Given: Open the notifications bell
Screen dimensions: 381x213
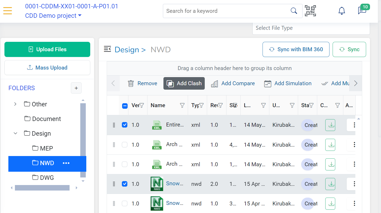Looking at the screenshot, I should pyautogui.click(x=342, y=11).
